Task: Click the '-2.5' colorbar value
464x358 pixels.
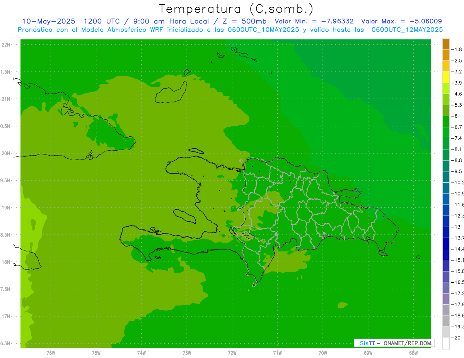Action: point(457,61)
